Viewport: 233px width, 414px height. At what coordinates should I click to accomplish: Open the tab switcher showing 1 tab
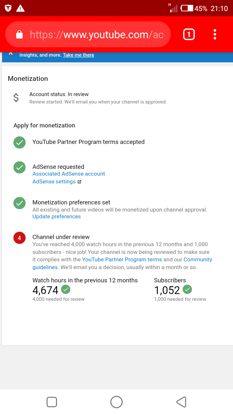tap(189, 34)
